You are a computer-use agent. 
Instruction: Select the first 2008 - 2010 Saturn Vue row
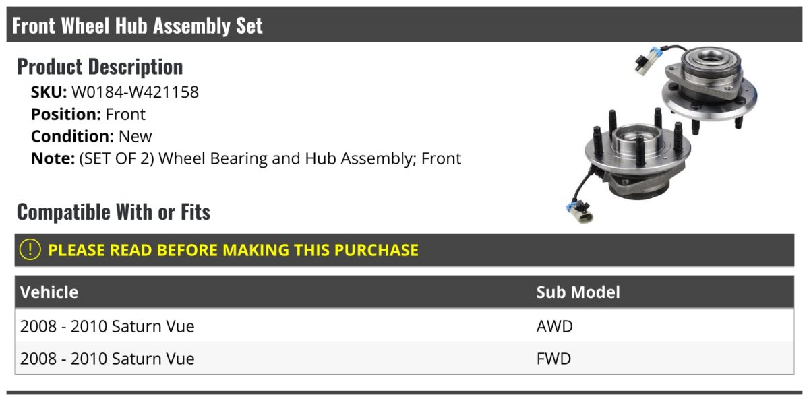[107, 326]
